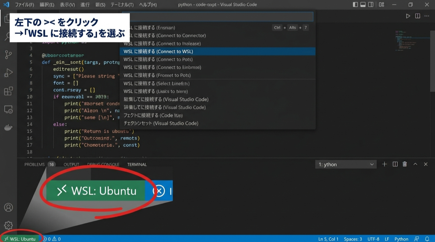
Task: Click code line 'print("Return is ubuntu")'
Action: [99, 131]
